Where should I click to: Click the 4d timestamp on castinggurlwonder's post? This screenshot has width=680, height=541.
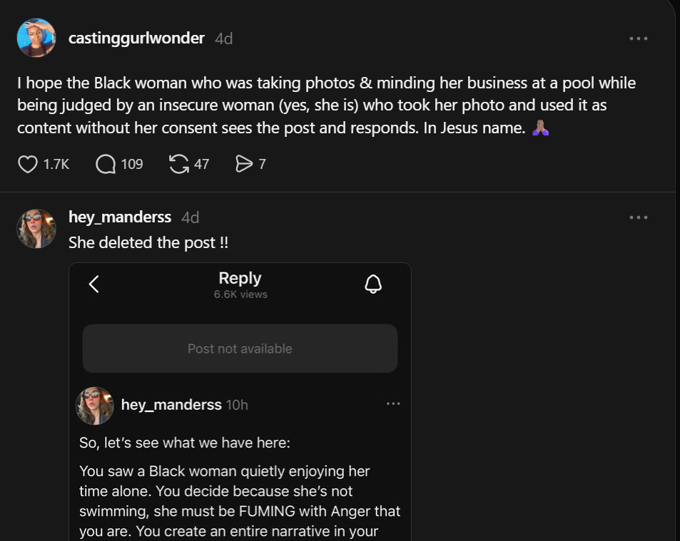pyautogui.click(x=224, y=38)
